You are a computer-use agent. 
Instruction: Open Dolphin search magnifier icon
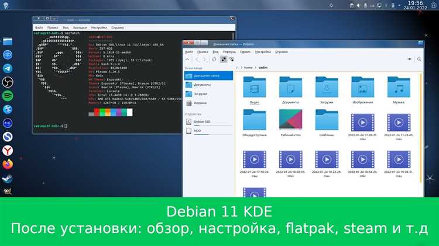click(x=419, y=59)
